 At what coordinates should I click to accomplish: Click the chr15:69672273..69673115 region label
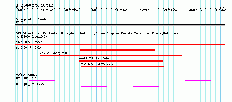[x=34, y=6]
